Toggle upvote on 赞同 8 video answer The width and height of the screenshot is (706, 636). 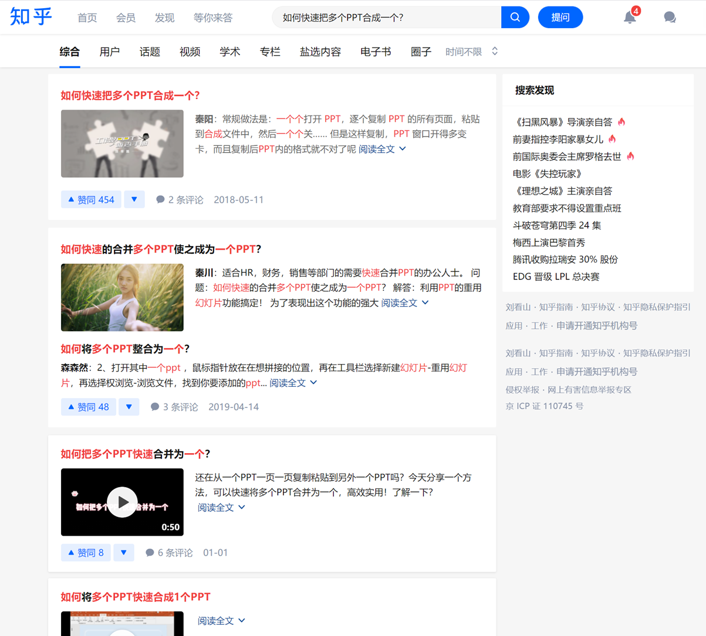click(86, 553)
